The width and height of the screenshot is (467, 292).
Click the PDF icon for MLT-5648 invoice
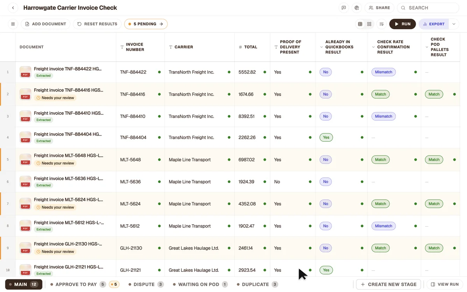coord(25,160)
